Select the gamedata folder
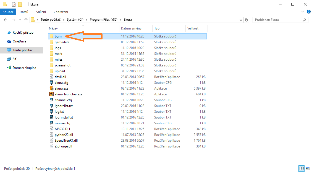 (x=62, y=42)
